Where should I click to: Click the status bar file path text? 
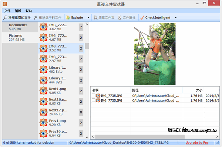[x=119, y=143]
